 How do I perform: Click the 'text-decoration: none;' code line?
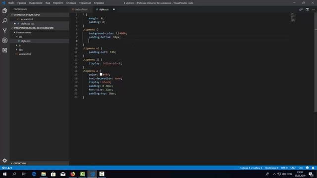(x=105, y=79)
